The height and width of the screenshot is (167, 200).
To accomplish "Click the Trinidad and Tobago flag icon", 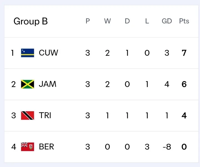I will point(27,115).
